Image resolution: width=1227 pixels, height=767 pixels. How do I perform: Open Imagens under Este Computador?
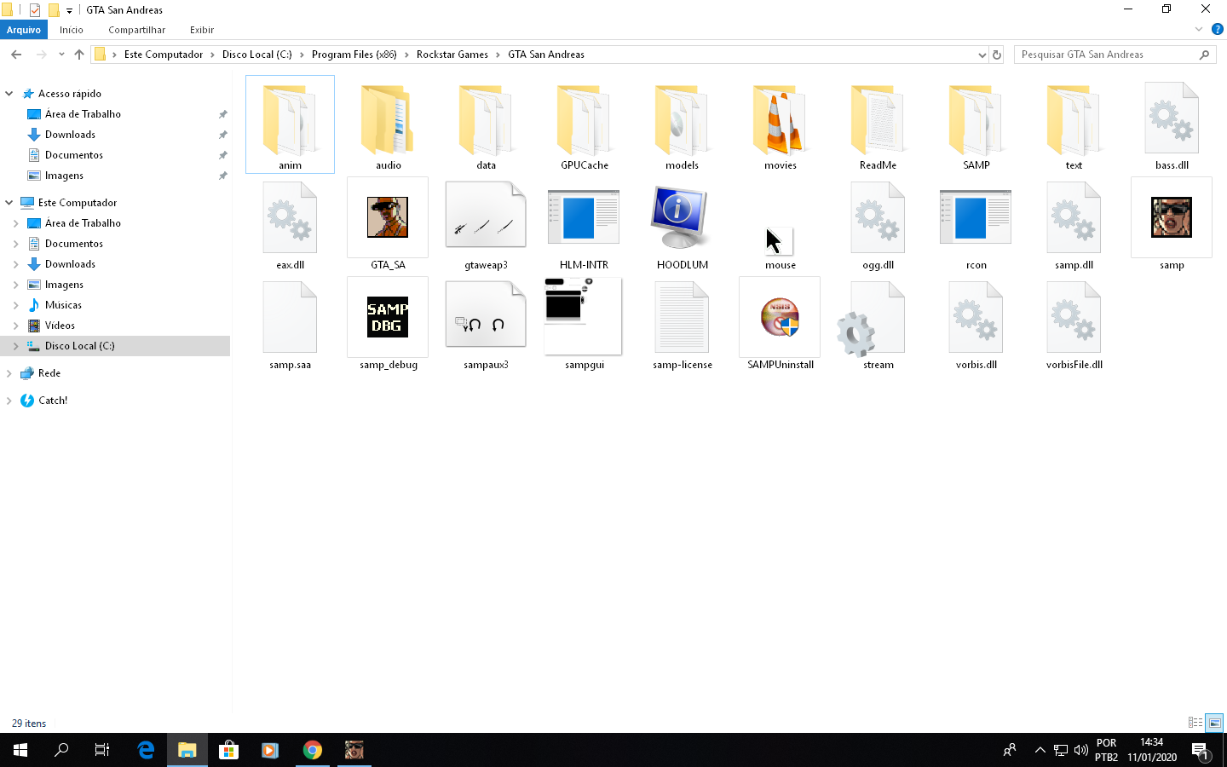click(x=64, y=285)
